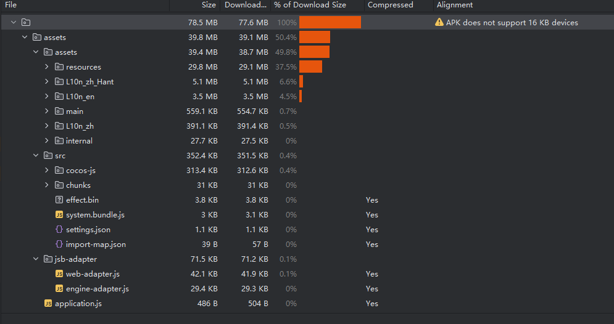Select the L10n_en tree item
The image size is (614, 324).
(80, 97)
